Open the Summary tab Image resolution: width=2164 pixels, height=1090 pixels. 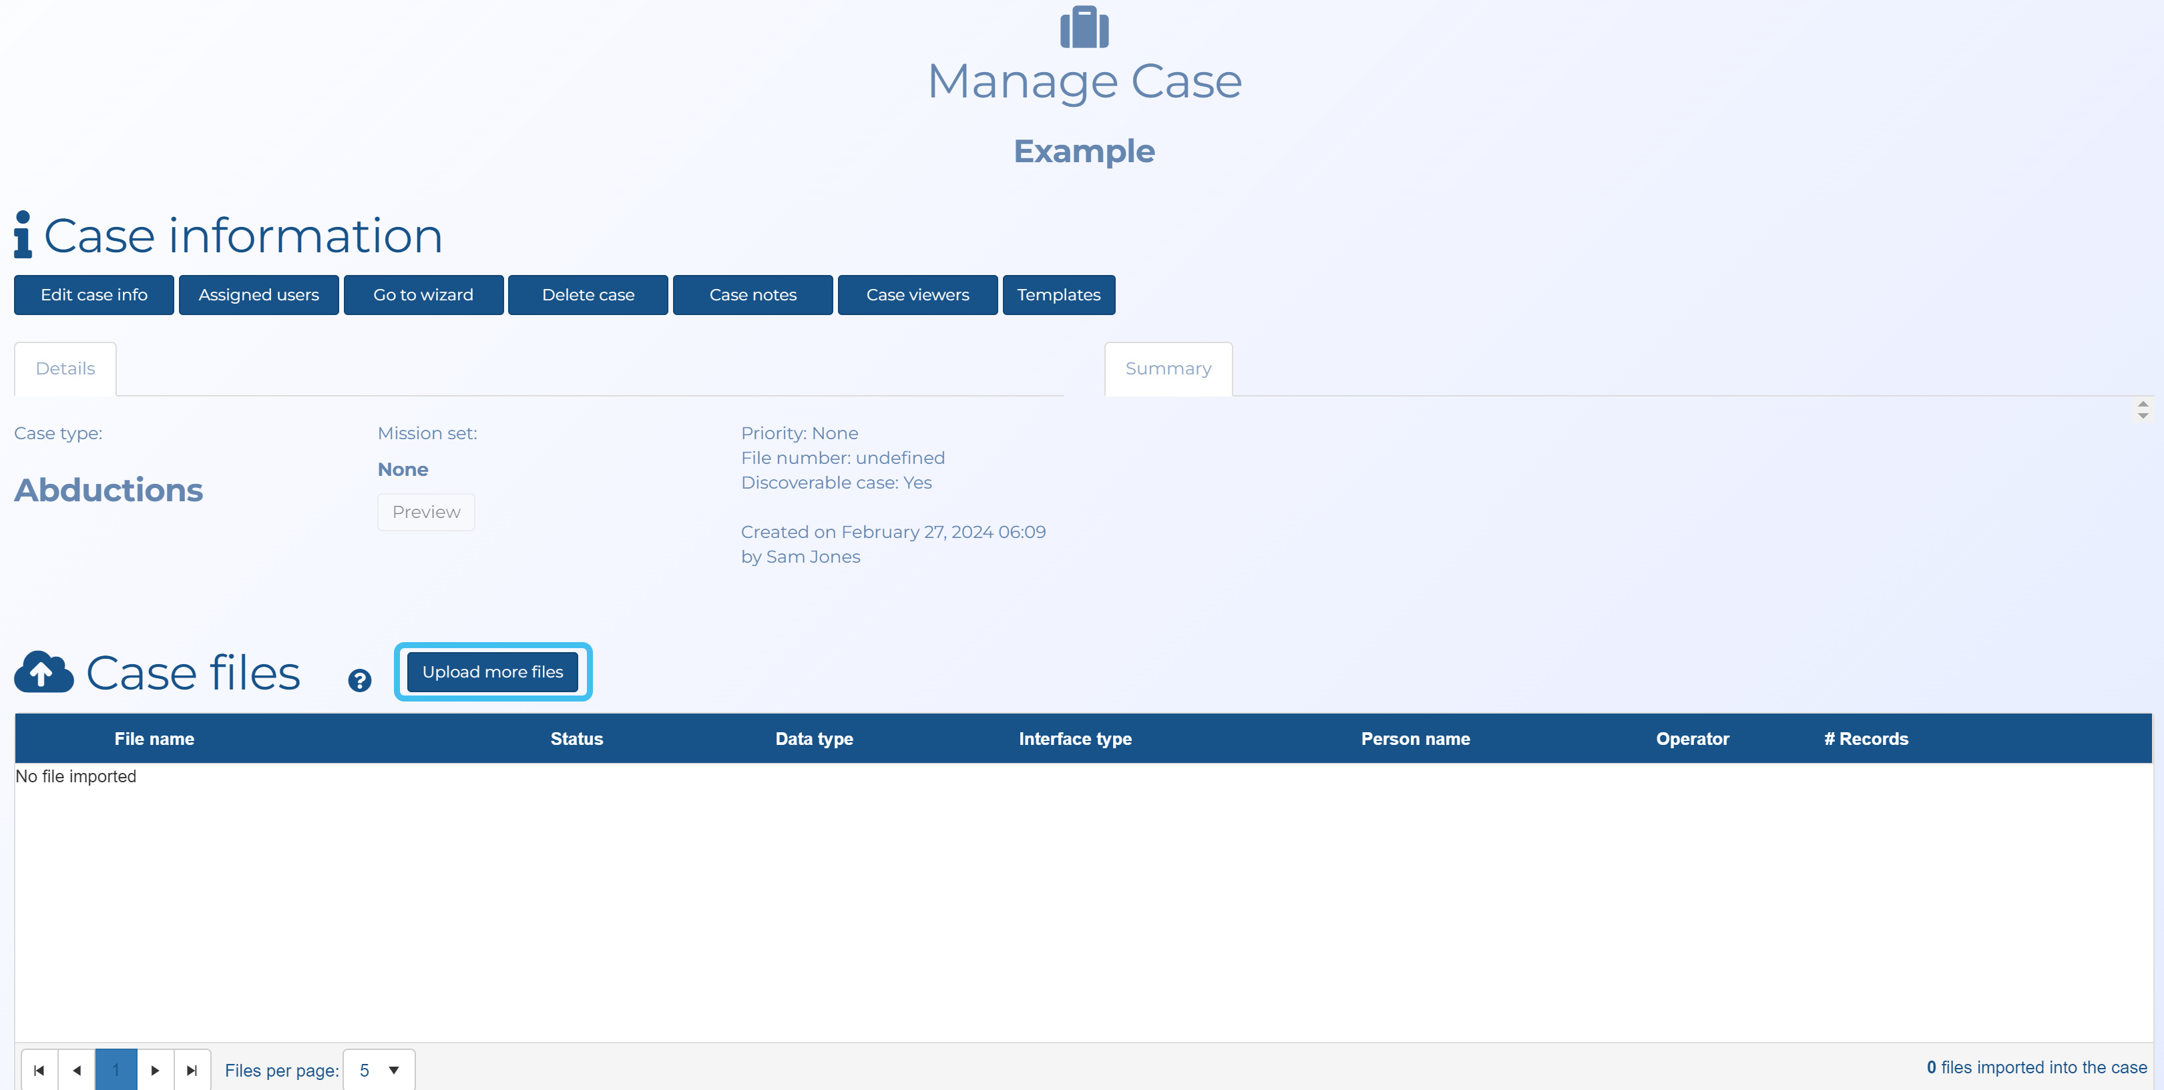(1168, 368)
